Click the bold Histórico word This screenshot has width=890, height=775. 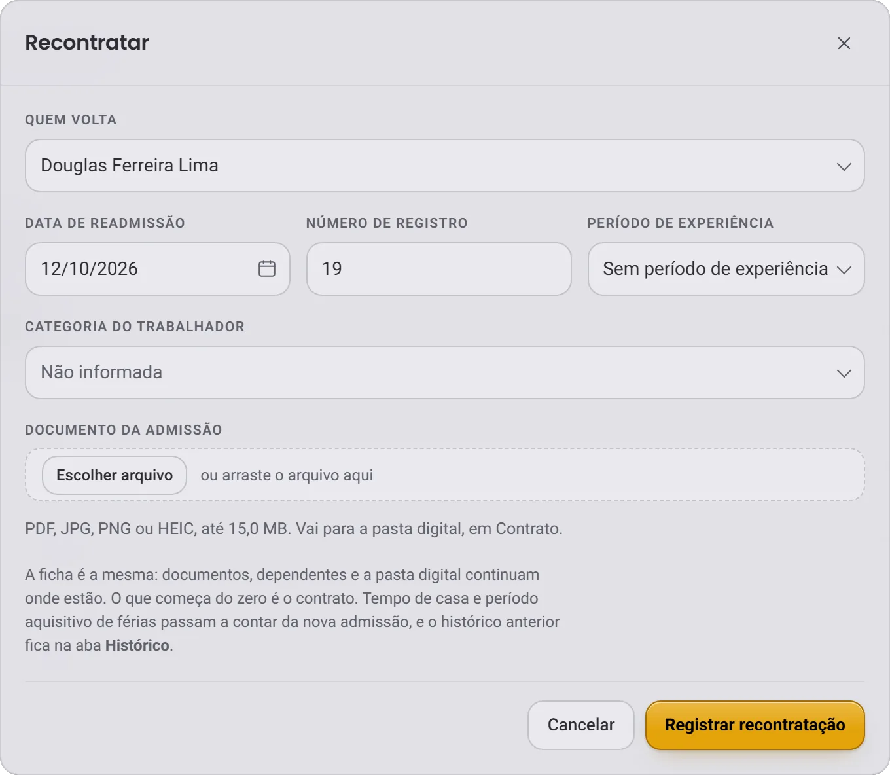[x=137, y=645]
